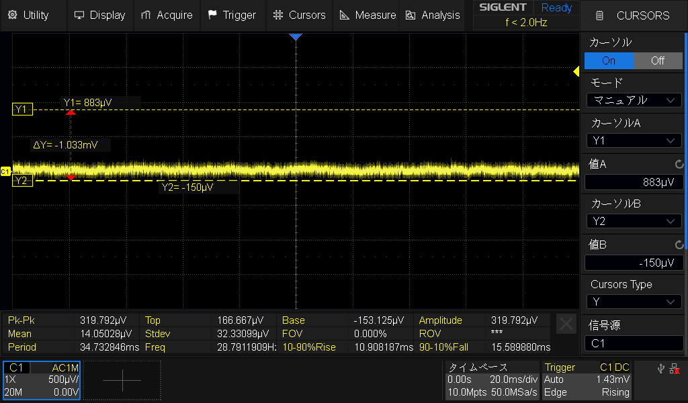Screen dimensions: 688x403
Task: Open the Trigger settings box
Action: [x=587, y=380]
